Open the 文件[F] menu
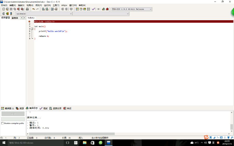234x146 pixels. coord(4,5)
